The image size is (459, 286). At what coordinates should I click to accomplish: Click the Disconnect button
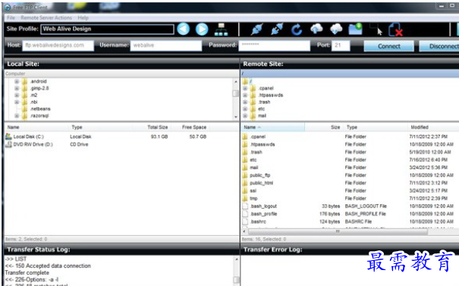439,46
